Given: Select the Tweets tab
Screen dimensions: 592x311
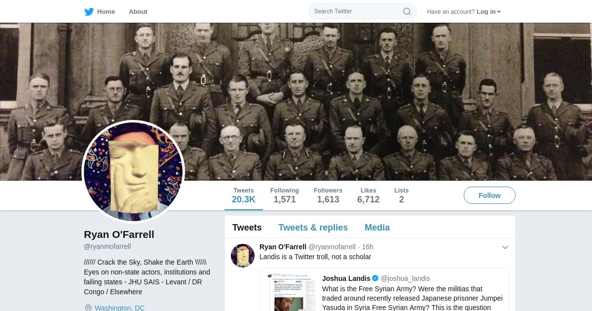Looking at the screenshot, I should [247, 228].
